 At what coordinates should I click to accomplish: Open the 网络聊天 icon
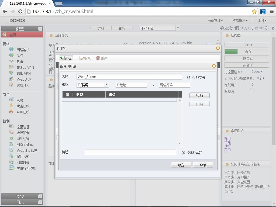click(11, 162)
